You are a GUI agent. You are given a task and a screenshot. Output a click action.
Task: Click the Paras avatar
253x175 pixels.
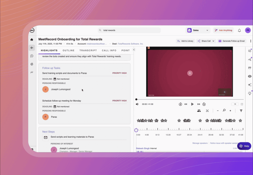46,117
